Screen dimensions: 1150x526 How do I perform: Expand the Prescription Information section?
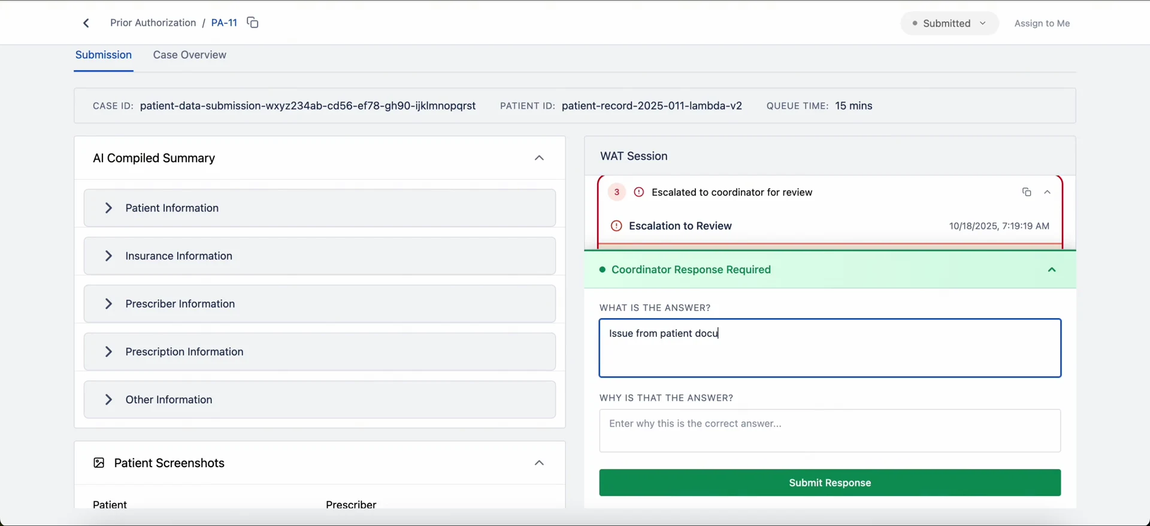[320, 352]
